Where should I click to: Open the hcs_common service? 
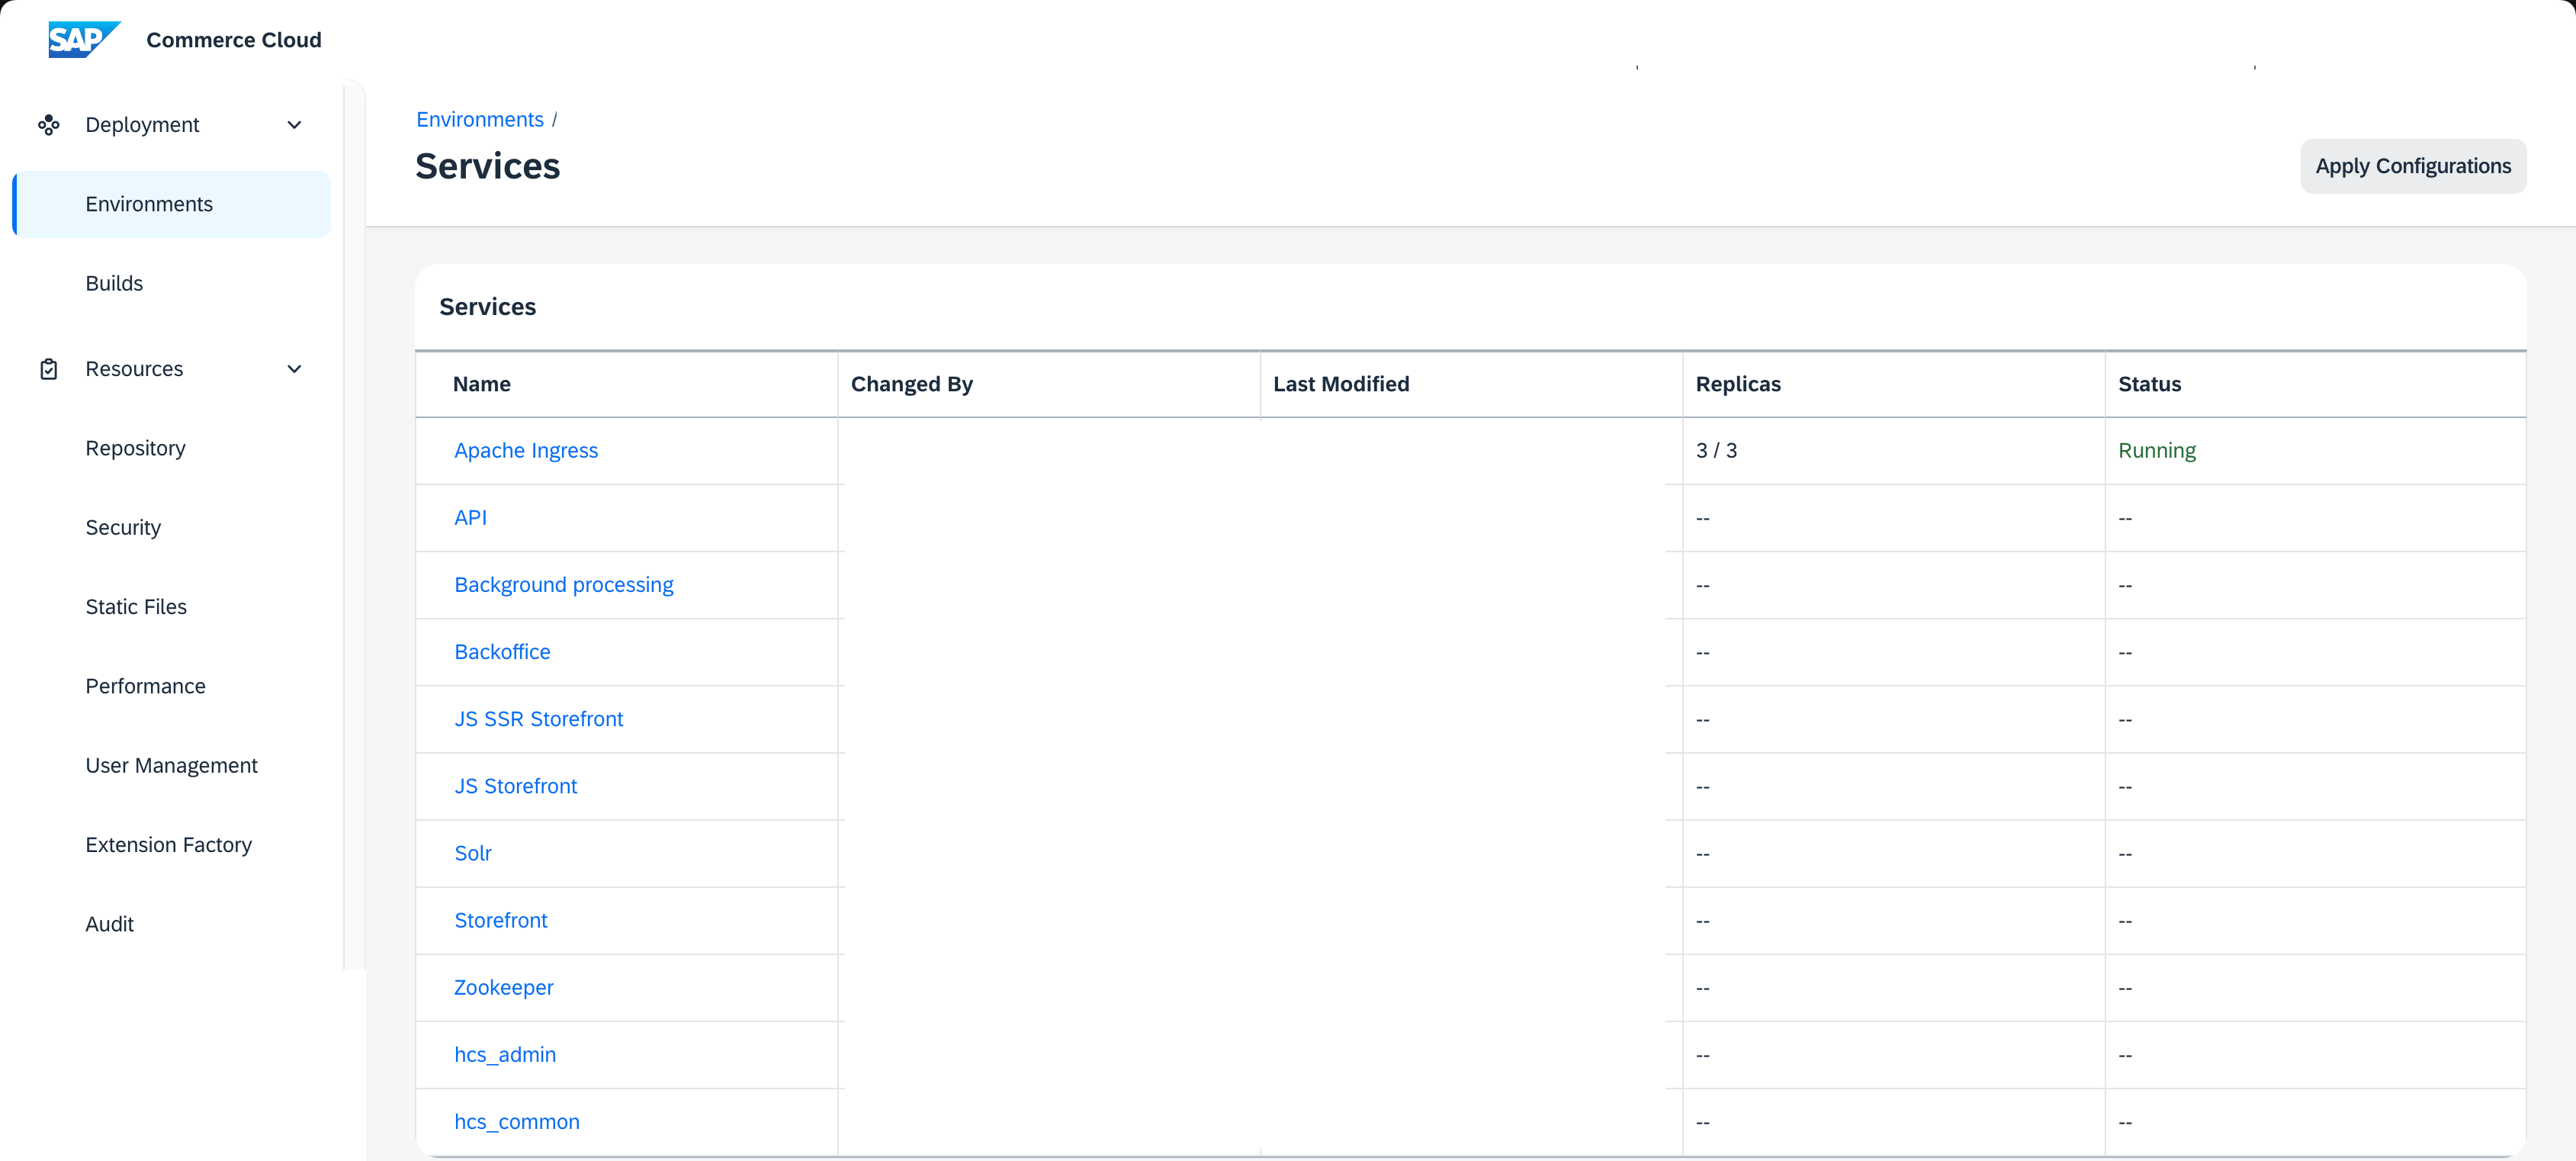(516, 1122)
